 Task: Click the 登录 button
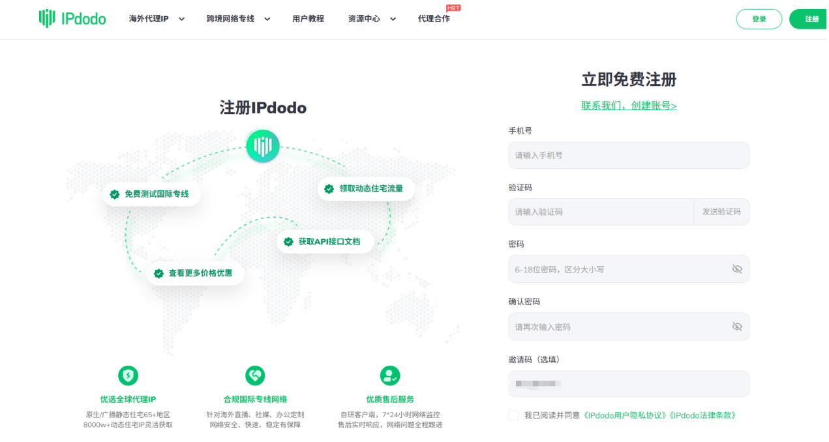coord(759,19)
